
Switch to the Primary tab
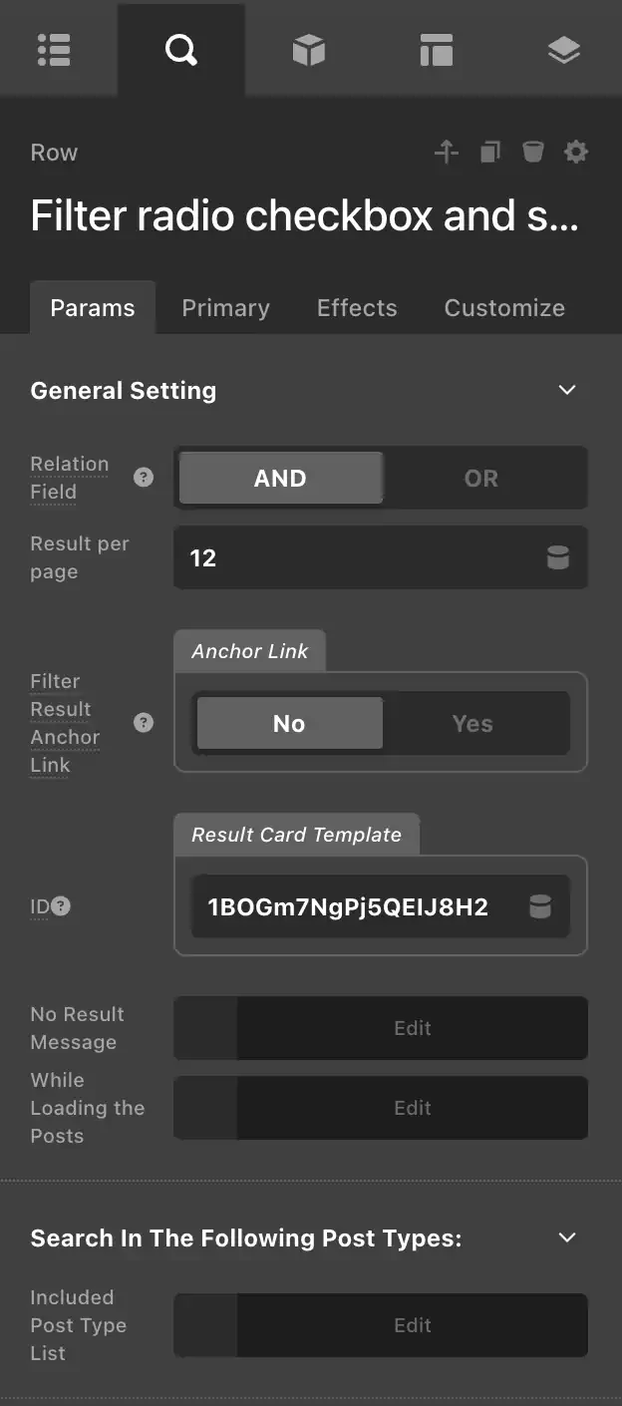click(225, 308)
